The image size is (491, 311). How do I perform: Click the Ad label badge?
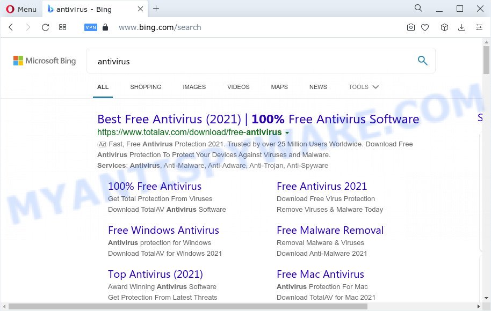(x=103, y=144)
